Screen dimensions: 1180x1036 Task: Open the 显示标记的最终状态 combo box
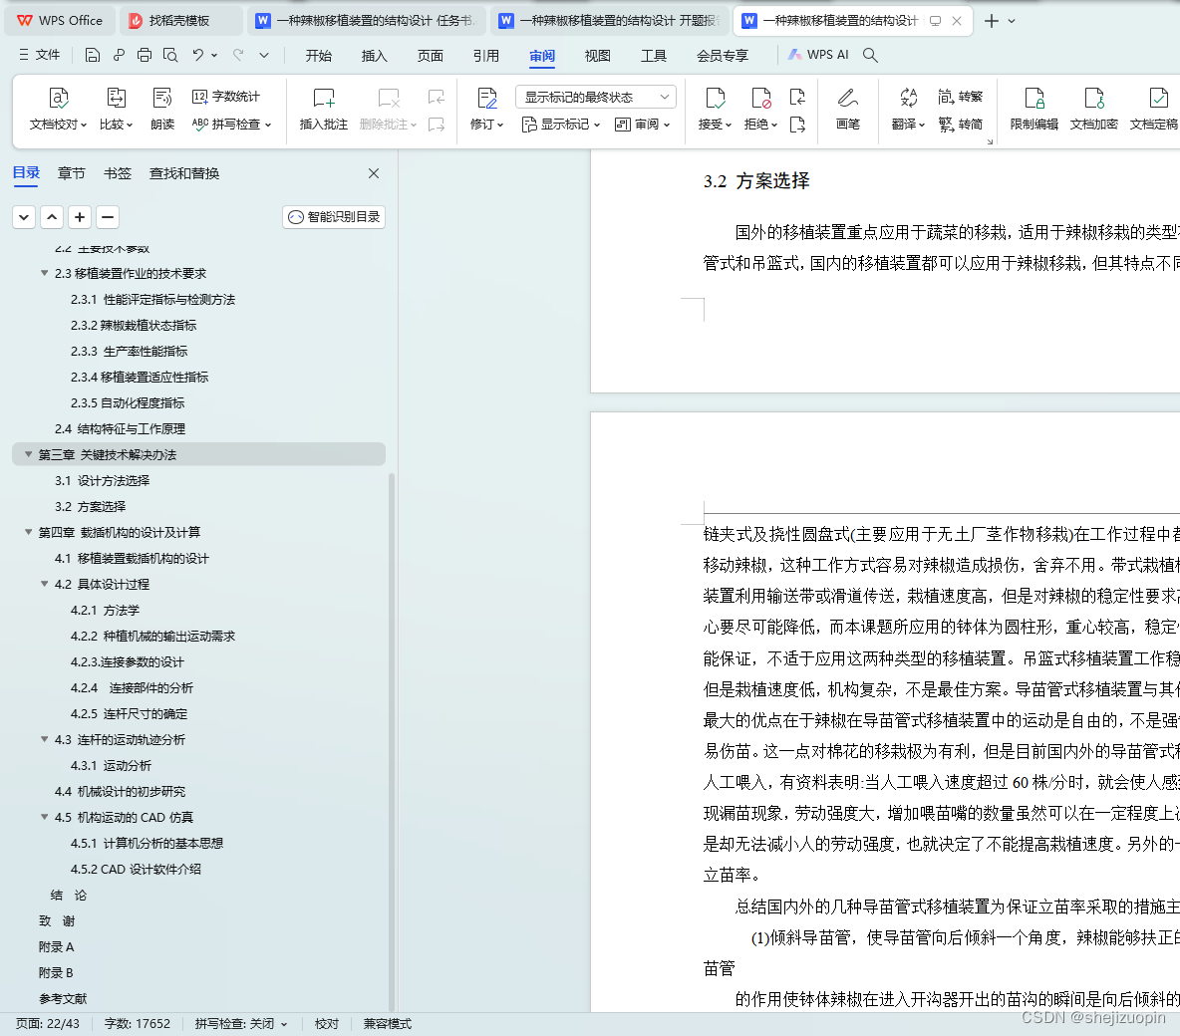click(595, 97)
